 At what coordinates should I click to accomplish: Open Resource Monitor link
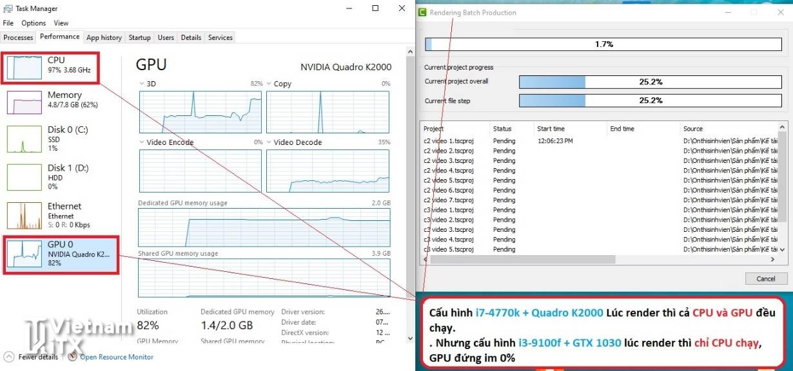[x=117, y=357]
